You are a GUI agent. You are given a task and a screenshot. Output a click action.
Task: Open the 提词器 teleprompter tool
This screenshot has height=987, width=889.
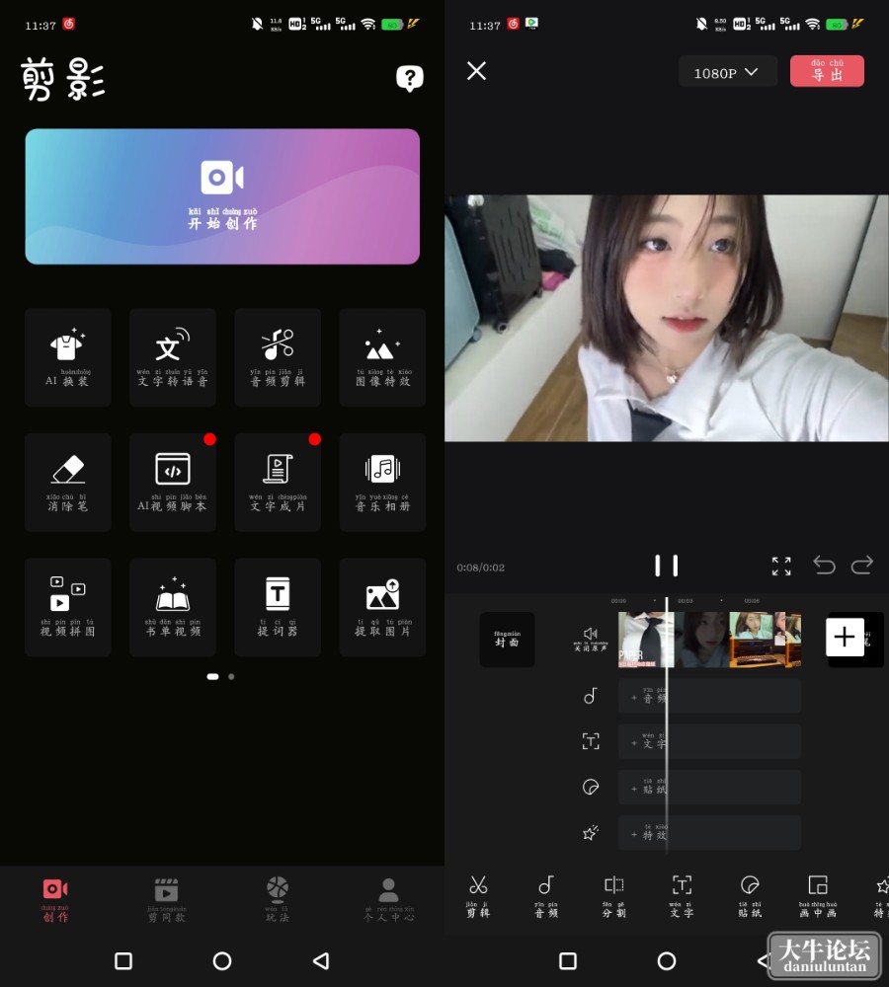click(278, 607)
